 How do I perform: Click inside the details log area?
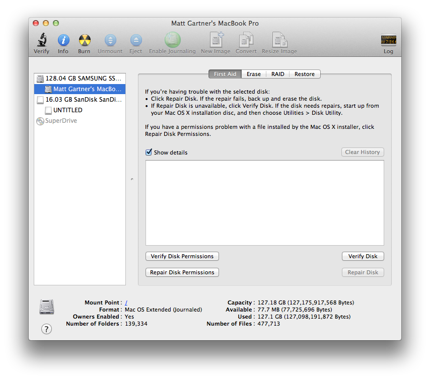pos(265,203)
